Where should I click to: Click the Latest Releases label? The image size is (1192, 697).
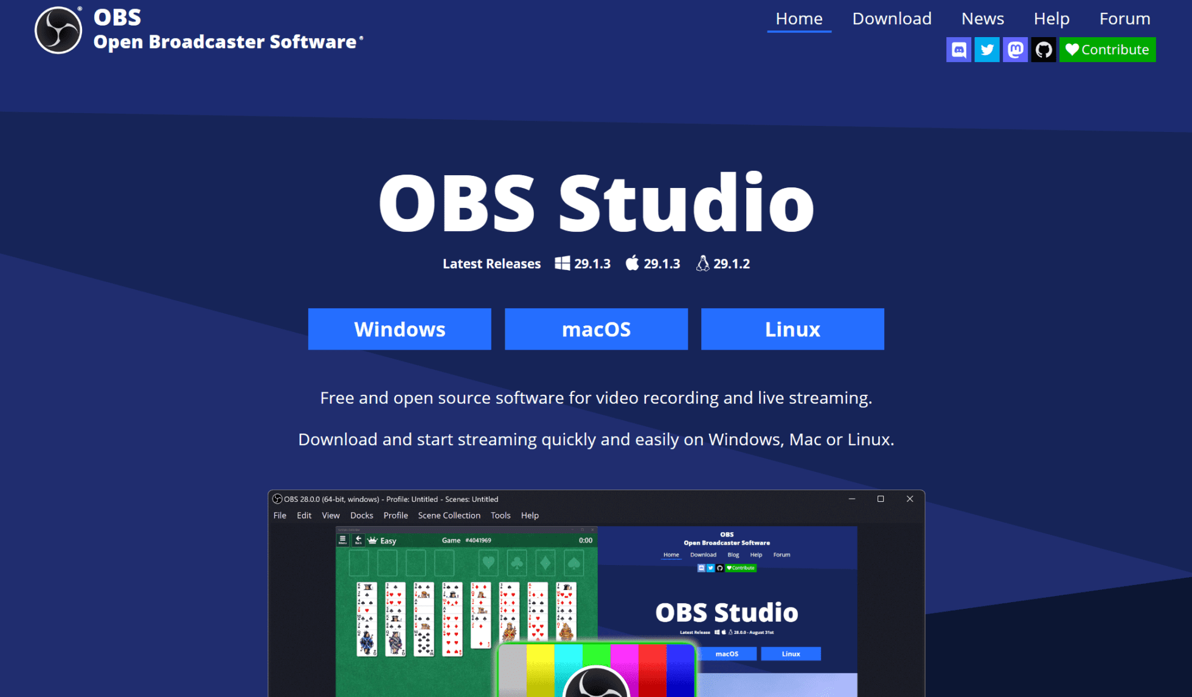pos(491,264)
